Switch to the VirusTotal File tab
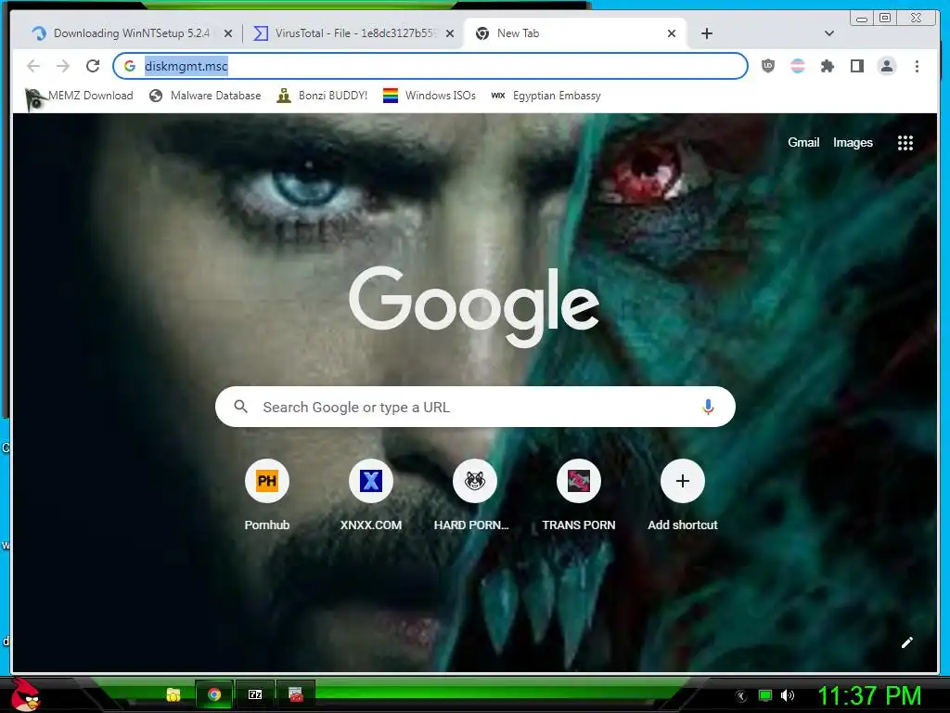 pyautogui.click(x=354, y=33)
